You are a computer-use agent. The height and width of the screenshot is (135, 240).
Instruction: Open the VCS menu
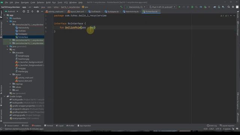tap(66, 3)
